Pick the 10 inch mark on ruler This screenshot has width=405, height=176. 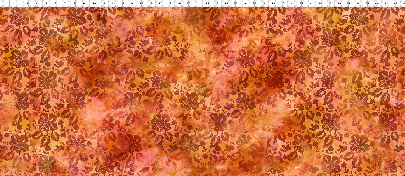pos(94,4)
